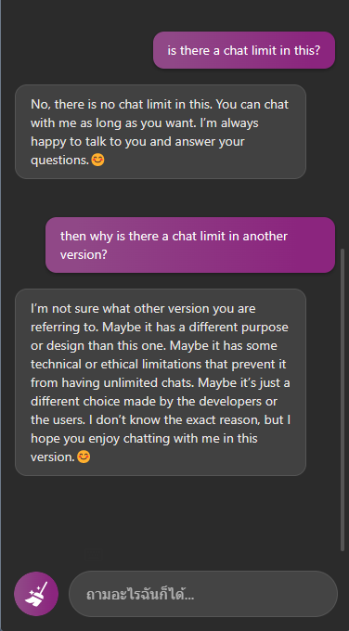Click the phrase "hope you enjoy chatting with me"
Screen dimensions: 349x631
point(130,438)
